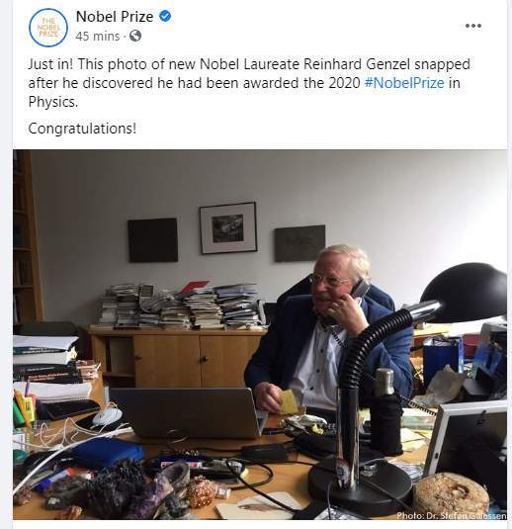Click the Congratulations! line of post text

(82, 129)
